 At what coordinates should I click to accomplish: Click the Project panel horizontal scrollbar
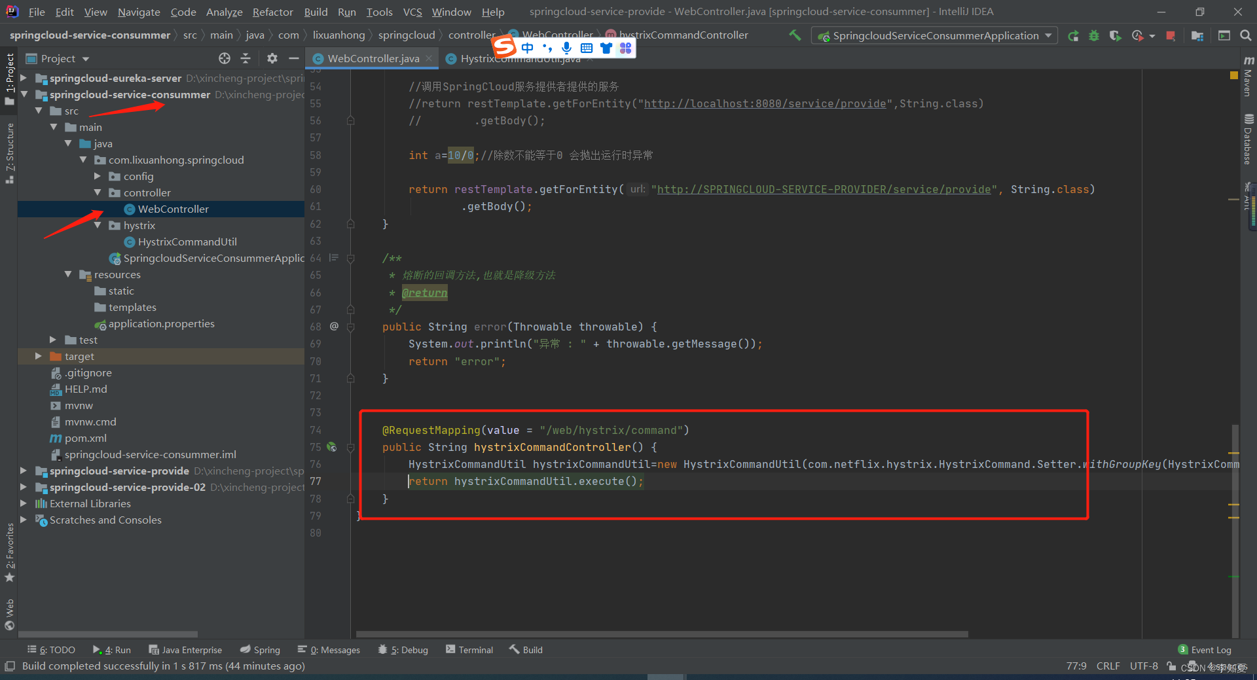(108, 634)
